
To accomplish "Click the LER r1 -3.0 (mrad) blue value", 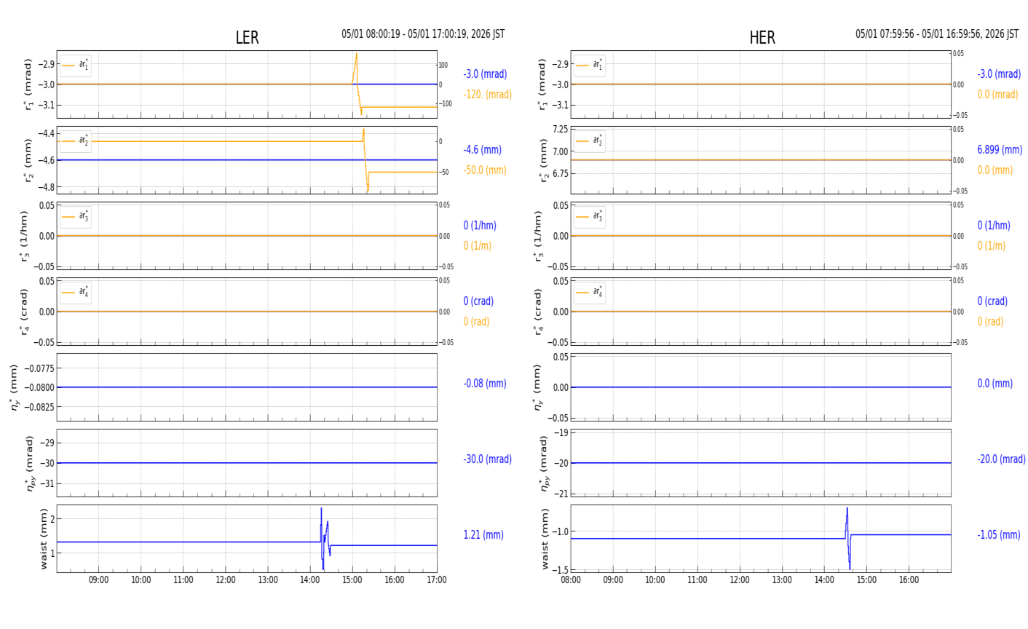I will [485, 74].
